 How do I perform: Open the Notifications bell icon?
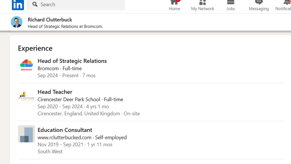(x=287, y=3)
